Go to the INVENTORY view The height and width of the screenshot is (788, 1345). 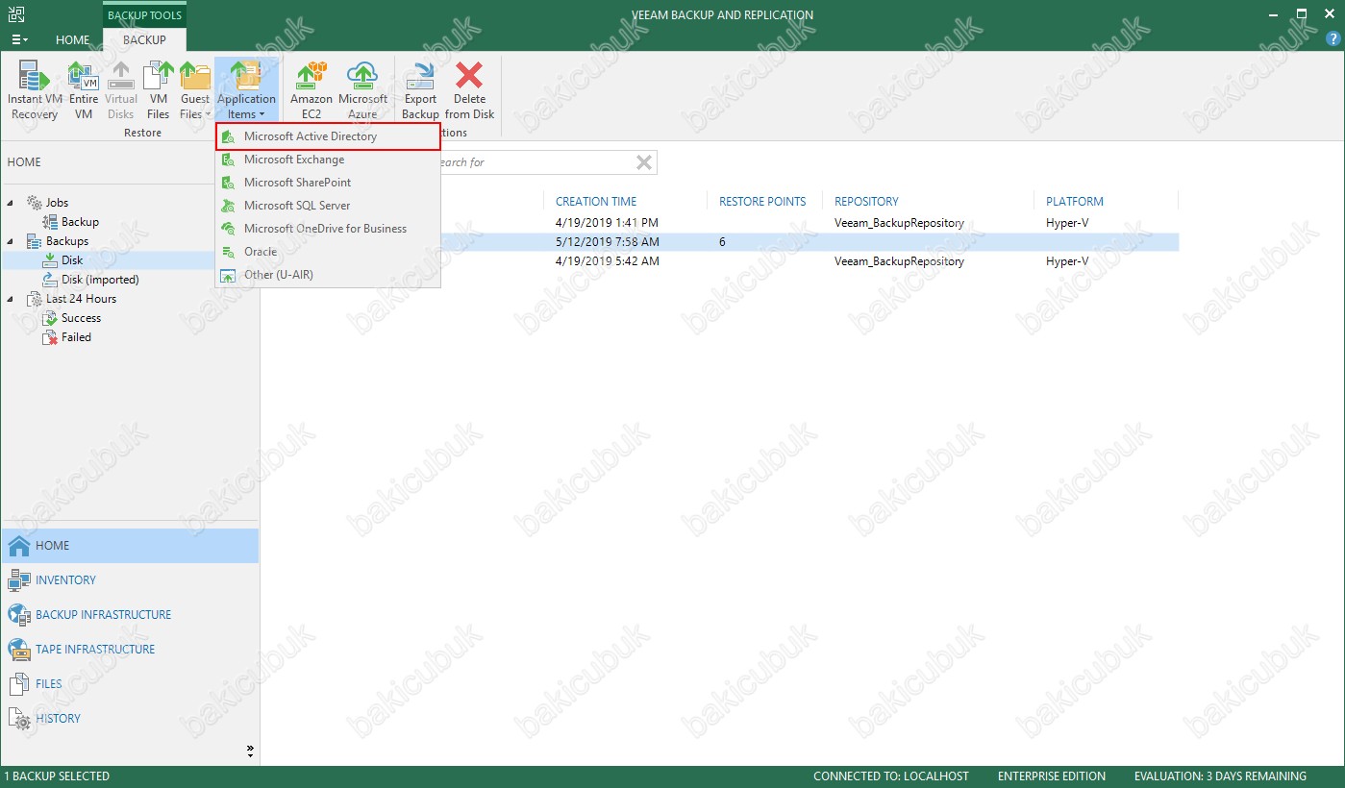click(130, 580)
